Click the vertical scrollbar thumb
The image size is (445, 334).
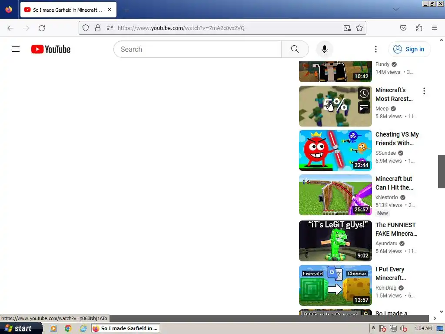[x=442, y=171]
